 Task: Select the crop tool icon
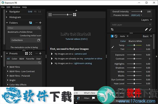click(x=112, y=29)
